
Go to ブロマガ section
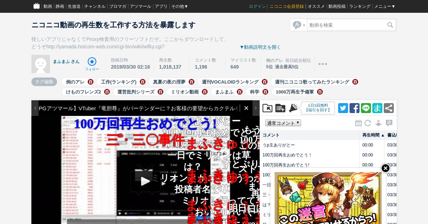click(118, 6)
